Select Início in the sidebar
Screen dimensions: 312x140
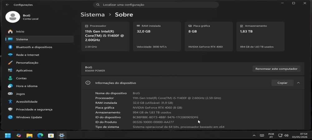pyautogui.click(x=40, y=31)
